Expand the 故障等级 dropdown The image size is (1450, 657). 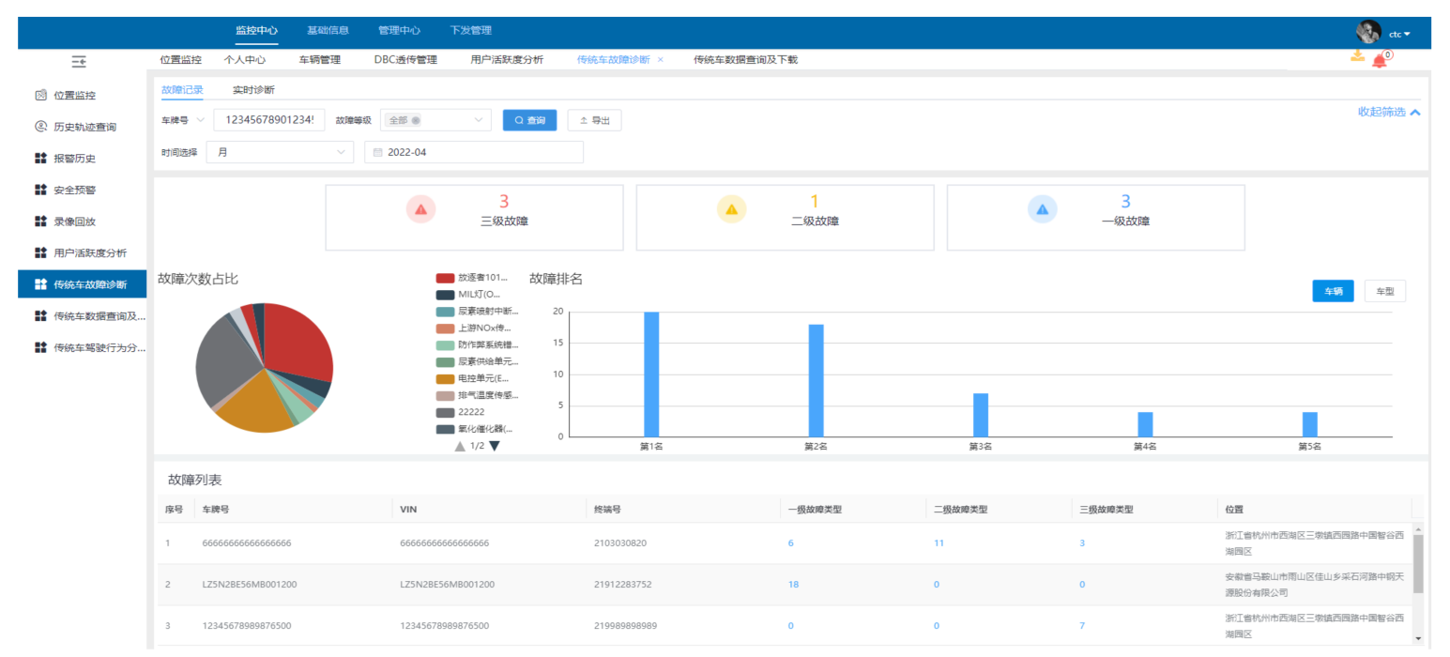(479, 120)
